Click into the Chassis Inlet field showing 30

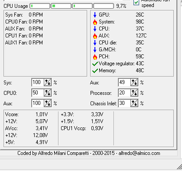[x=124, y=103]
